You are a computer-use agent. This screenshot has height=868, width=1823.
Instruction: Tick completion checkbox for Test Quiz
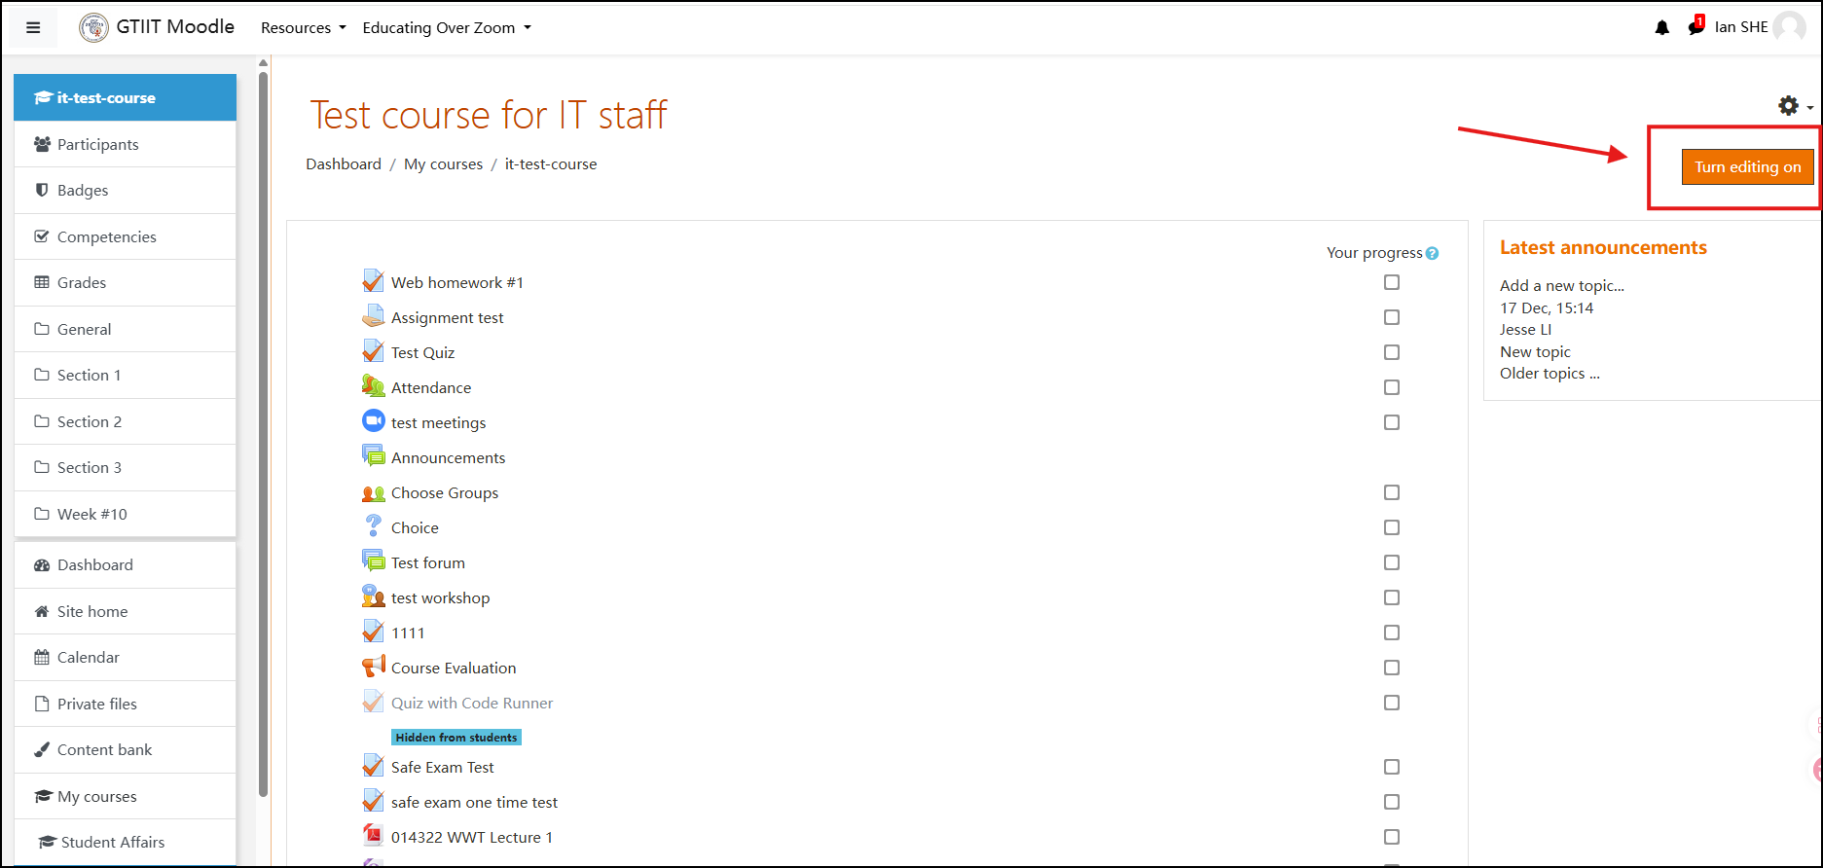[x=1392, y=352]
